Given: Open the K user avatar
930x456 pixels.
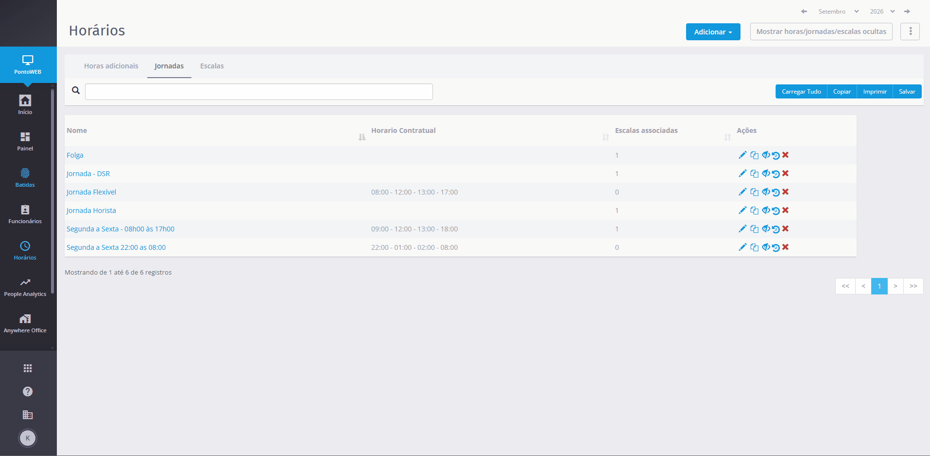Looking at the screenshot, I should pos(28,438).
